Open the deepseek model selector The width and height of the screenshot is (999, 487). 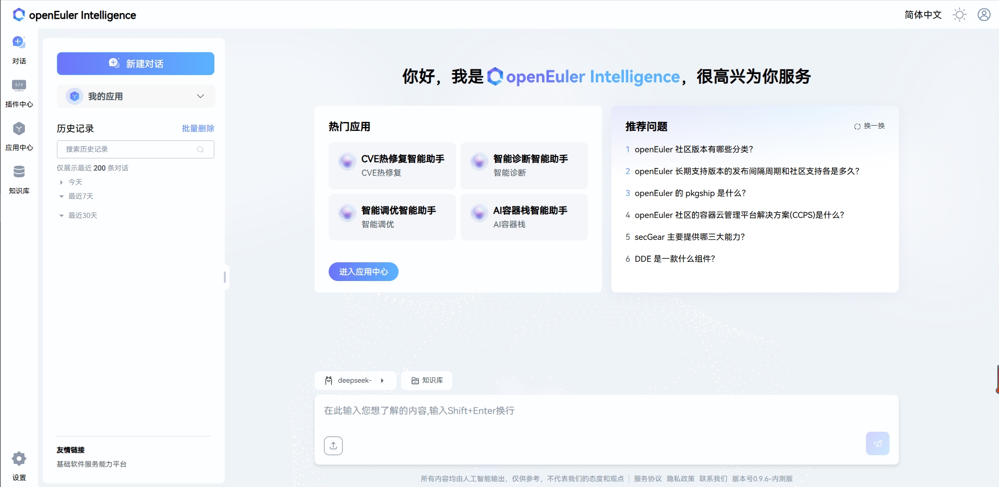coord(355,381)
